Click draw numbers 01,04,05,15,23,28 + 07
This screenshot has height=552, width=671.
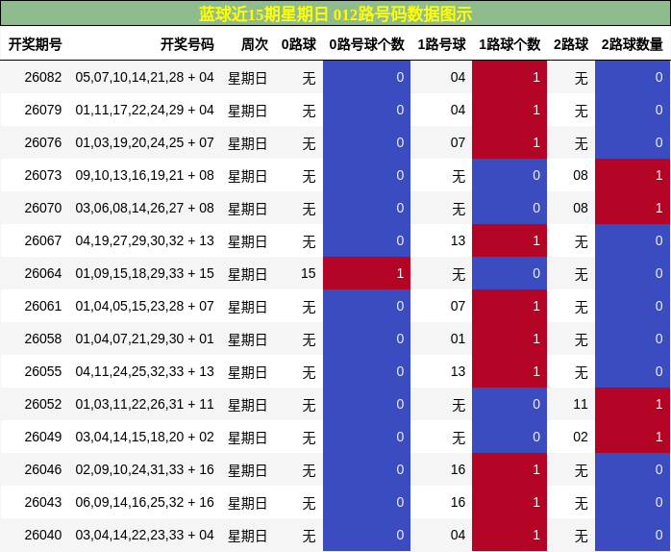coord(144,306)
